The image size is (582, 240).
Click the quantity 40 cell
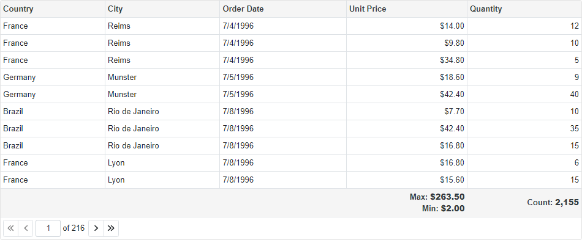(x=524, y=94)
